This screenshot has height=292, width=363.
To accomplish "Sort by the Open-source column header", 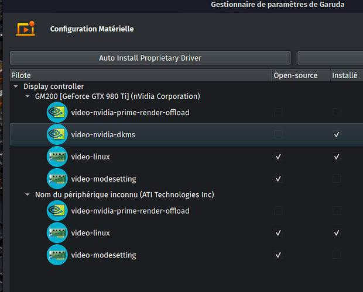I will [300, 75].
